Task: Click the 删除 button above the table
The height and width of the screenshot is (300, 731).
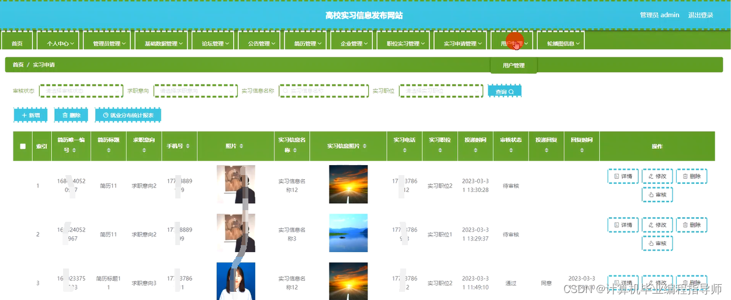Action: pyautogui.click(x=71, y=116)
